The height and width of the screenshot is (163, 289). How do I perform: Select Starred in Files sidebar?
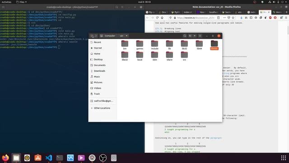(x=103, y=48)
